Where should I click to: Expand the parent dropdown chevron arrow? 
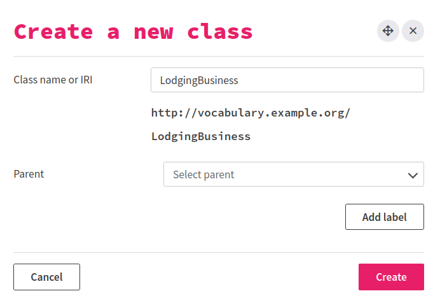(x=413, y=174)
